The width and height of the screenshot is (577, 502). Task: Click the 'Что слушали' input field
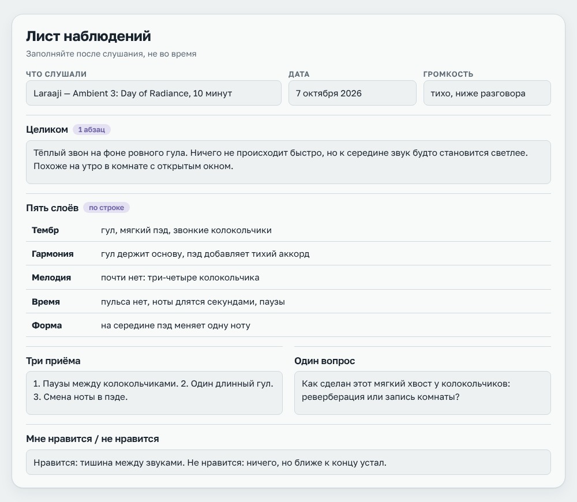153,93
